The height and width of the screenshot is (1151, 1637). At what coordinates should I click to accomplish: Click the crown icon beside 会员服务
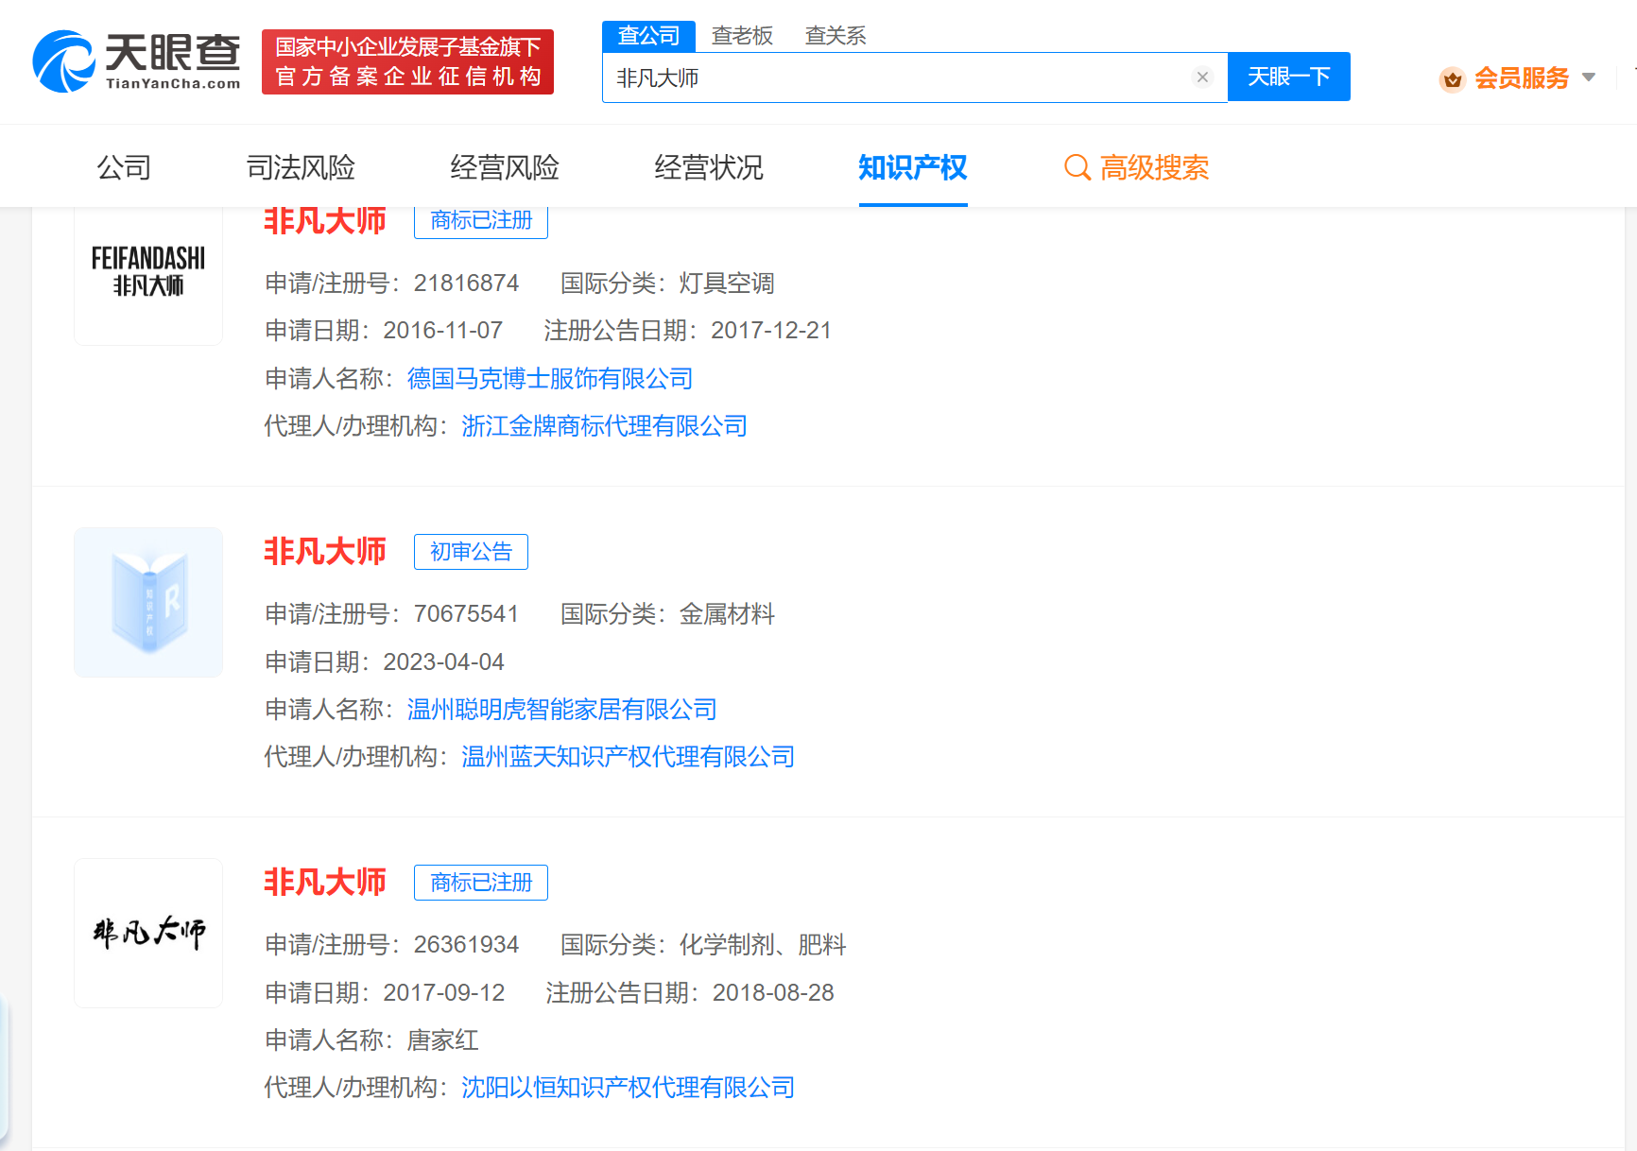(1453, 79)
